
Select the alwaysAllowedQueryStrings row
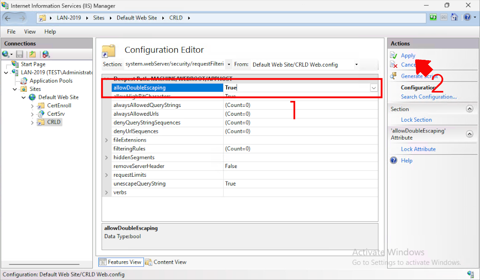(x=245, y=105)
